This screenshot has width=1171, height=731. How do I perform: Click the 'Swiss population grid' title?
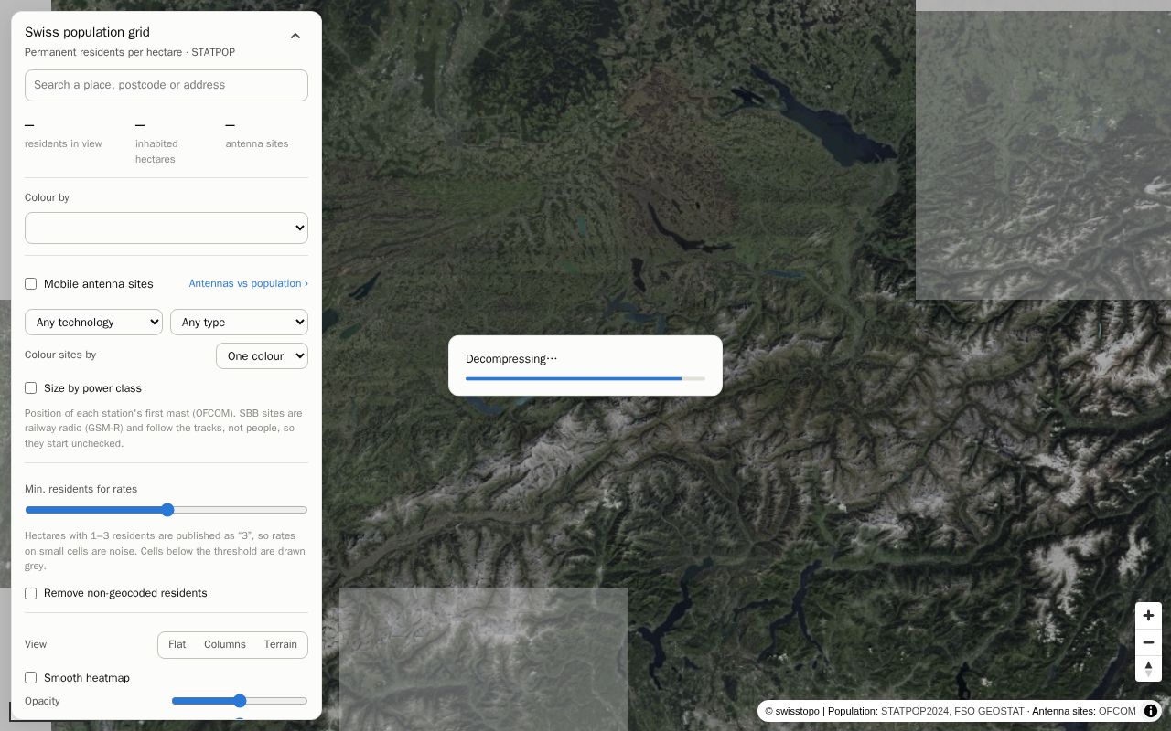pos(87,32)
